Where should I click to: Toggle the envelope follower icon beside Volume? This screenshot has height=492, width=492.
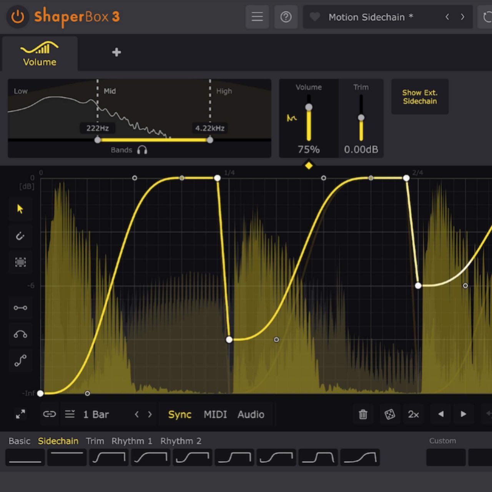[292, 118]
